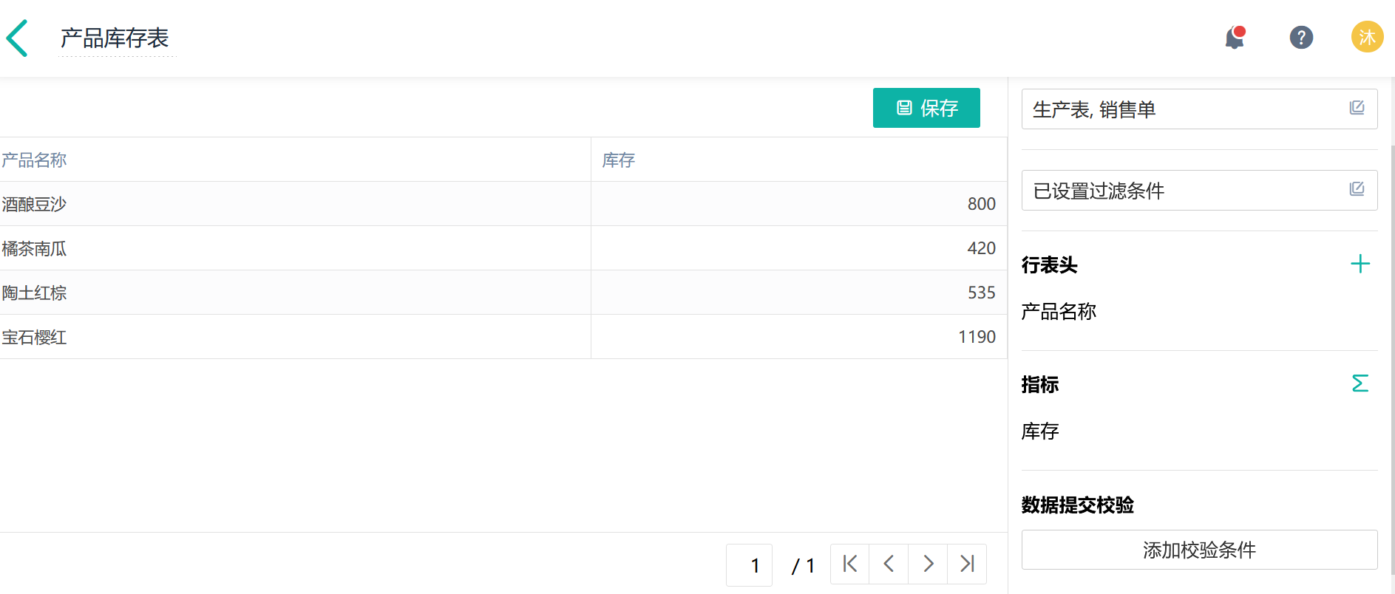Click the sigma icon beside 指标
The height and width of the screenshot is (594, 1395).
point(1360,383)
